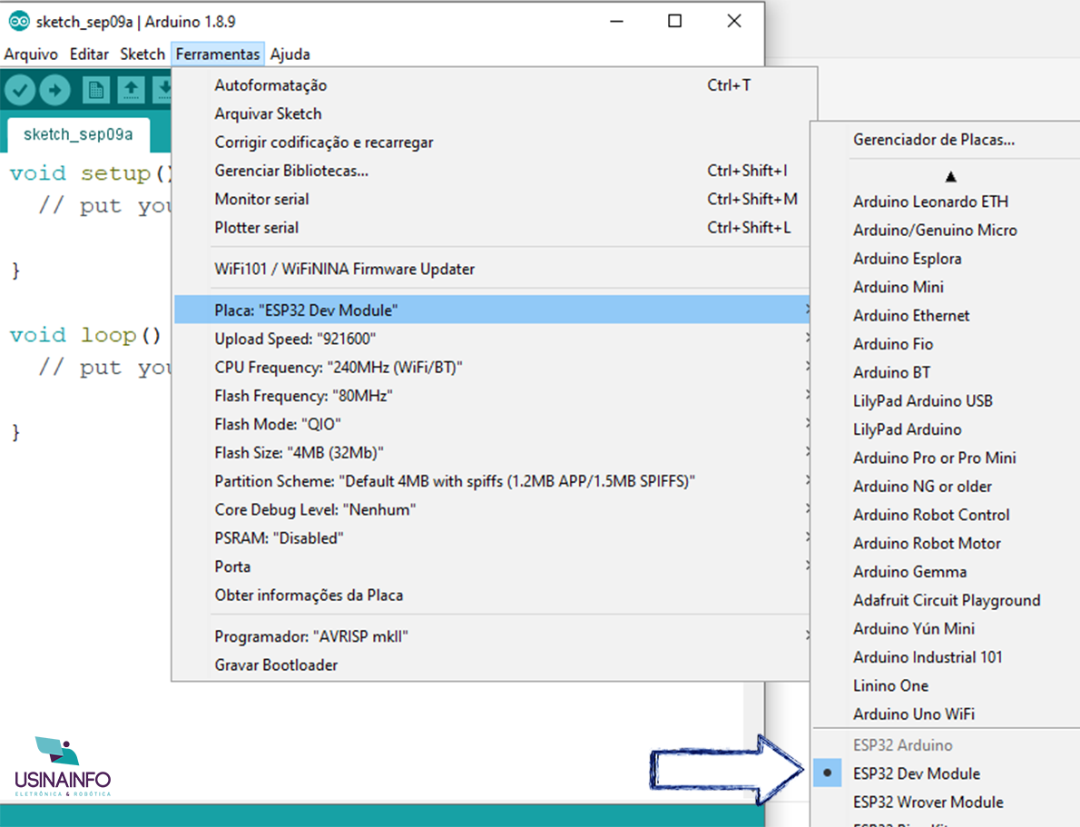This screenshot has width=1080, height=827.
Task: Select LilyPad Arduino USB board
Action: (x=947, y=401)
